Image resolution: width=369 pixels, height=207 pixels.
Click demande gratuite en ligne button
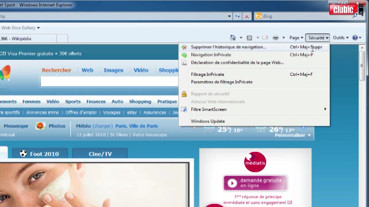click(x=255, y=183)
